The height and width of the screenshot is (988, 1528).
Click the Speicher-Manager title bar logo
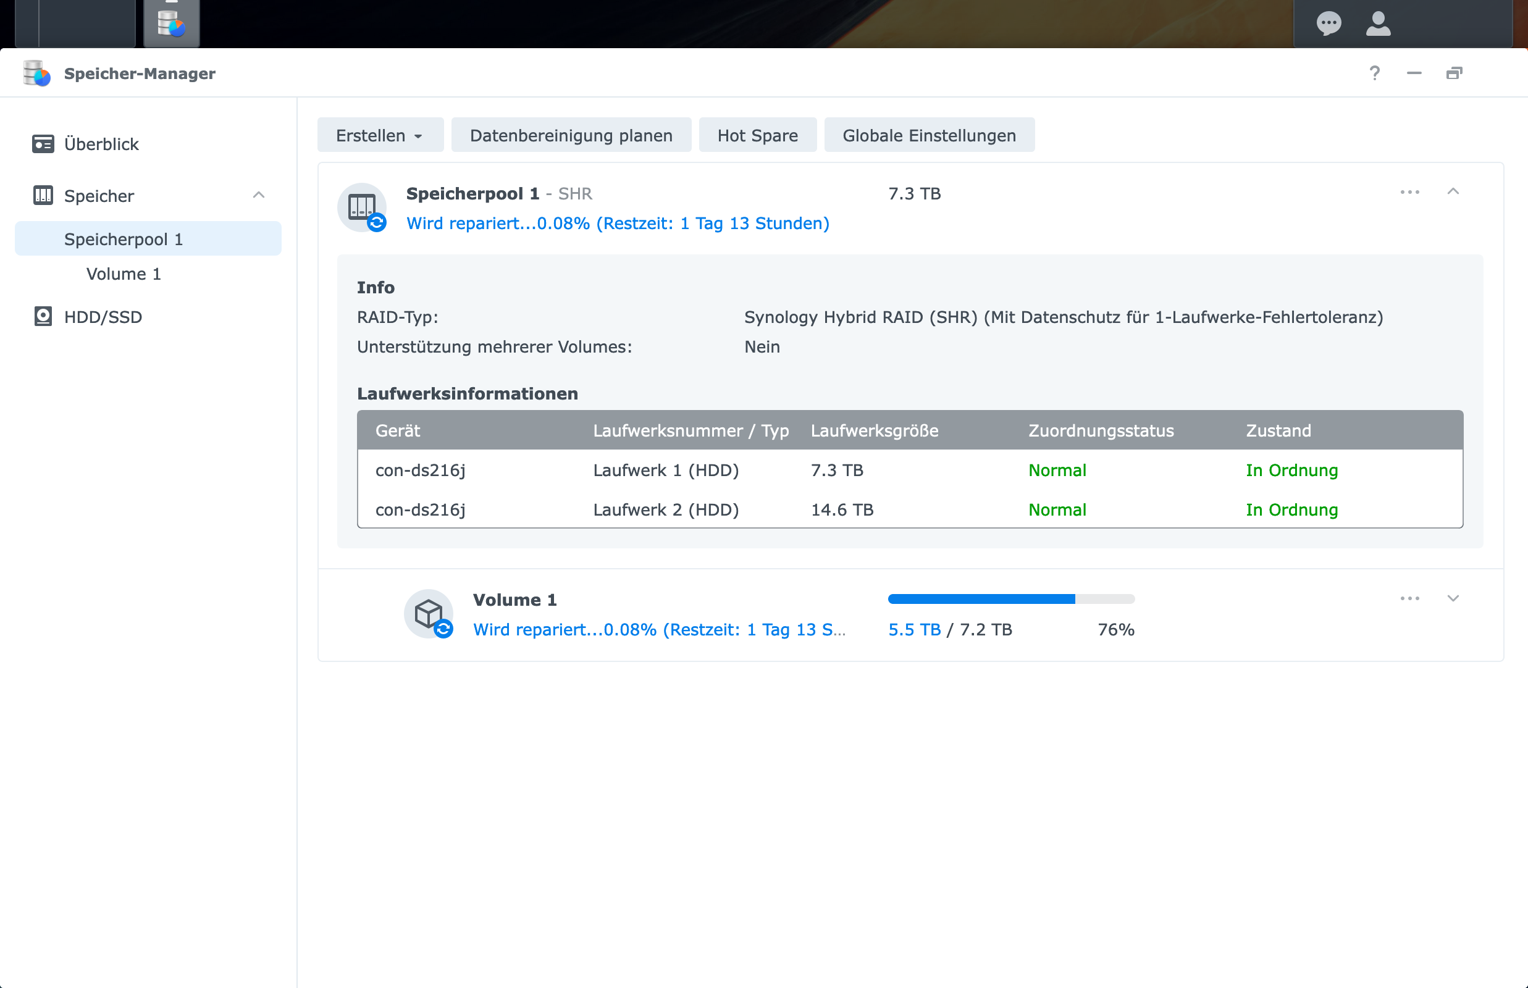point(36,73)
